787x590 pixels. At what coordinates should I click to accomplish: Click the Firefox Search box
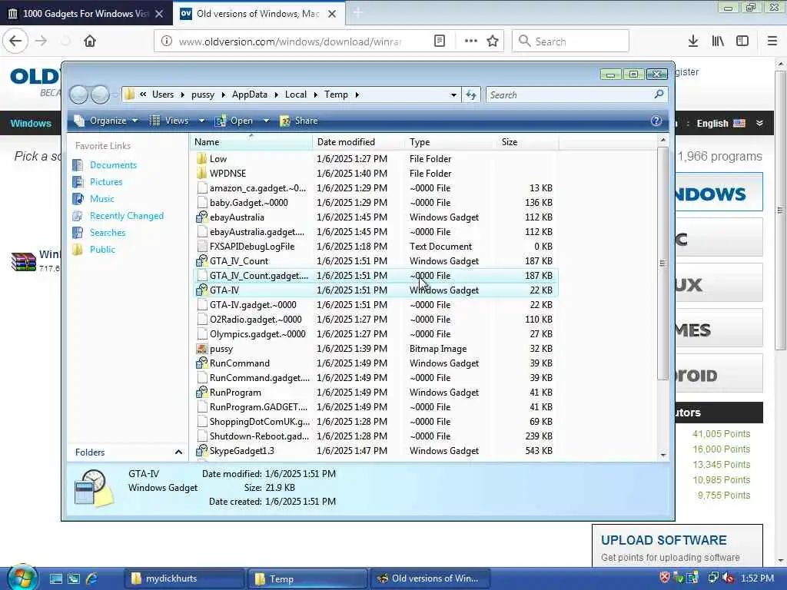coord(570,41)
